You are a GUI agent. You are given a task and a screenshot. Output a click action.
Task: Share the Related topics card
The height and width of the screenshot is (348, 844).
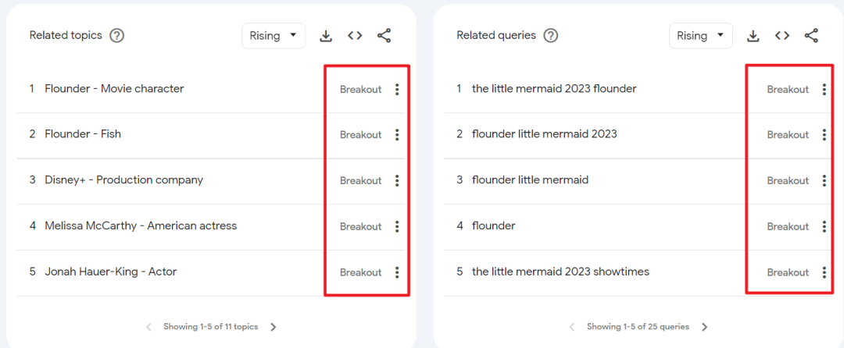point(384,36)
